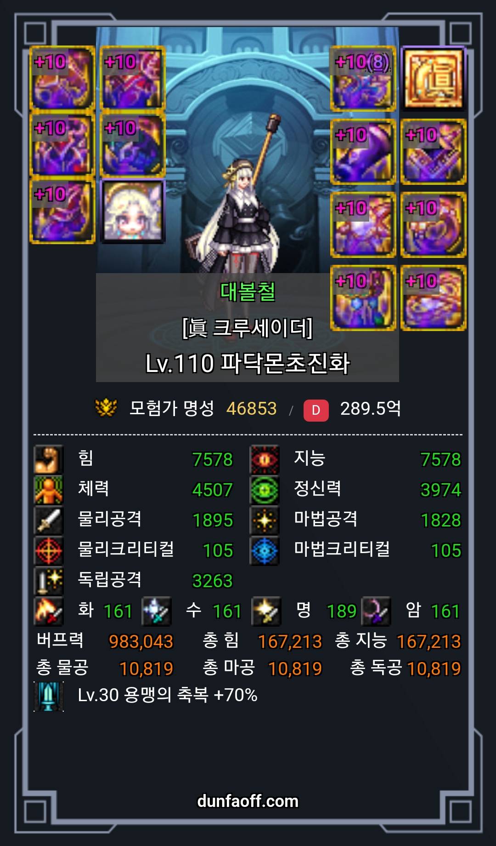Click the magic critical blue target icon
The image size is (496, 846).
coord(265,550)
